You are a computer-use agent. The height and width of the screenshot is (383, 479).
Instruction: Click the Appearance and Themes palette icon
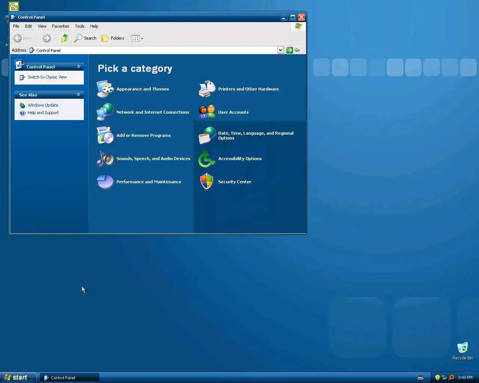(105, 89)
